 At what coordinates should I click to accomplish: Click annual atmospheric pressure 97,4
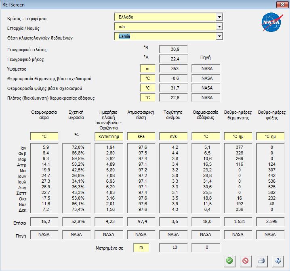pyautogui.click(x=141, y=221)
